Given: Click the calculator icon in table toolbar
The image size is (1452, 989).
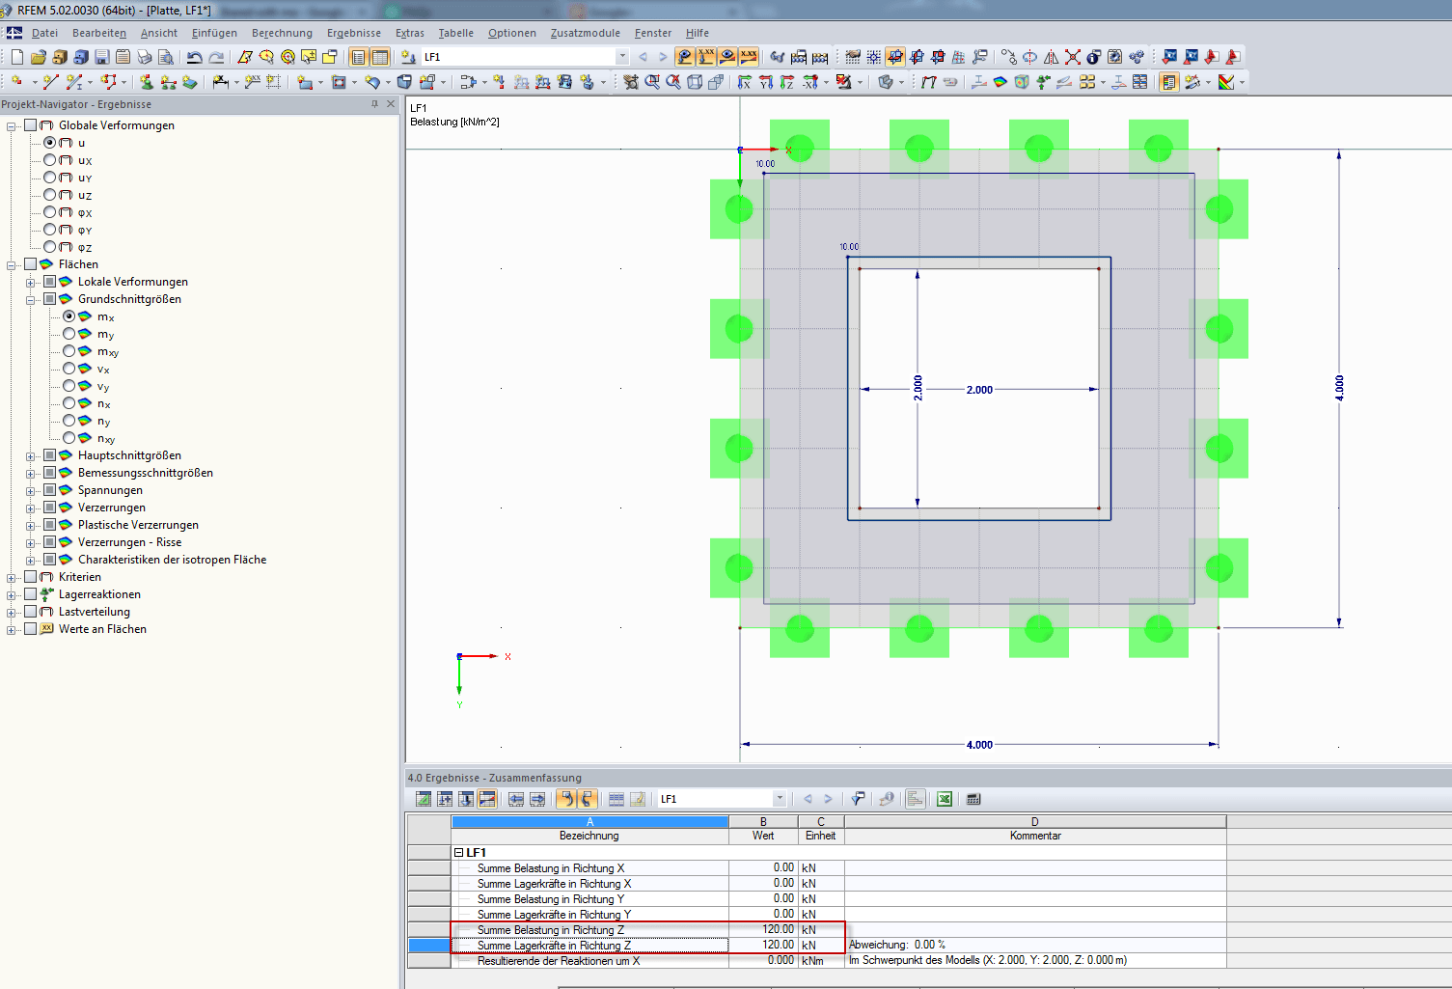Looking at the screenshot, I should tap(973, 799).
